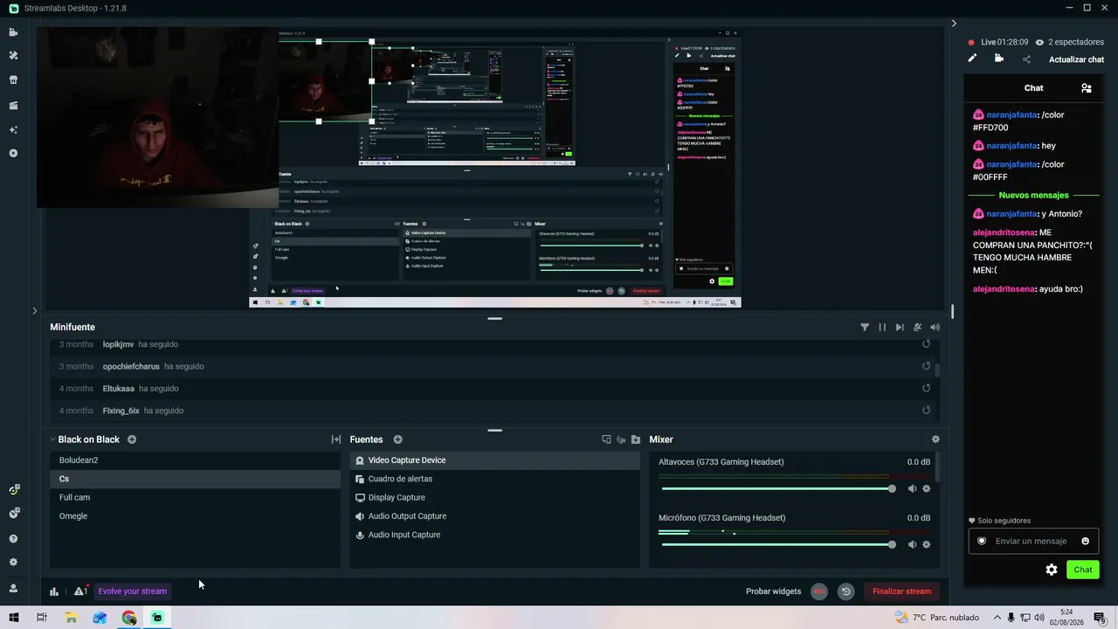Viewport: 1118px width, 629px height.
Task: Select the Boludean2 scene
Action: (x=196, y=460)
